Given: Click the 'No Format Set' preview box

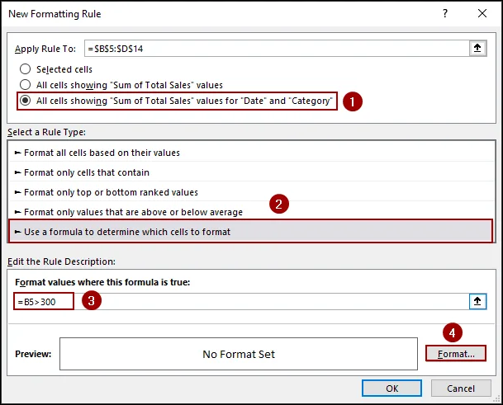Looking at the screenshot, I should coord(239,354).
